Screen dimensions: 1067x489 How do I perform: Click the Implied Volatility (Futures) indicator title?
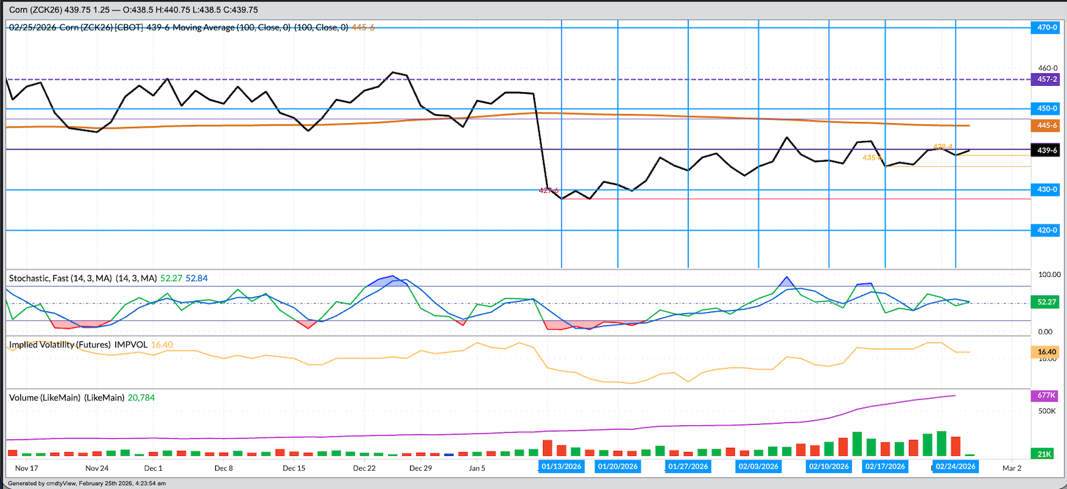coord(59,345)
